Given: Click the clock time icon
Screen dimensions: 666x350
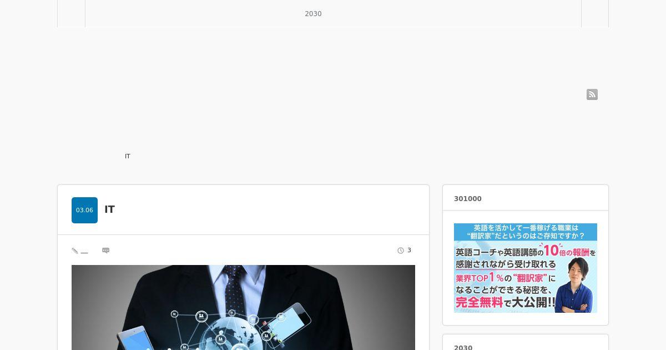Looking at the screenshot, I should pyautogui.click(x=401, y=251).
